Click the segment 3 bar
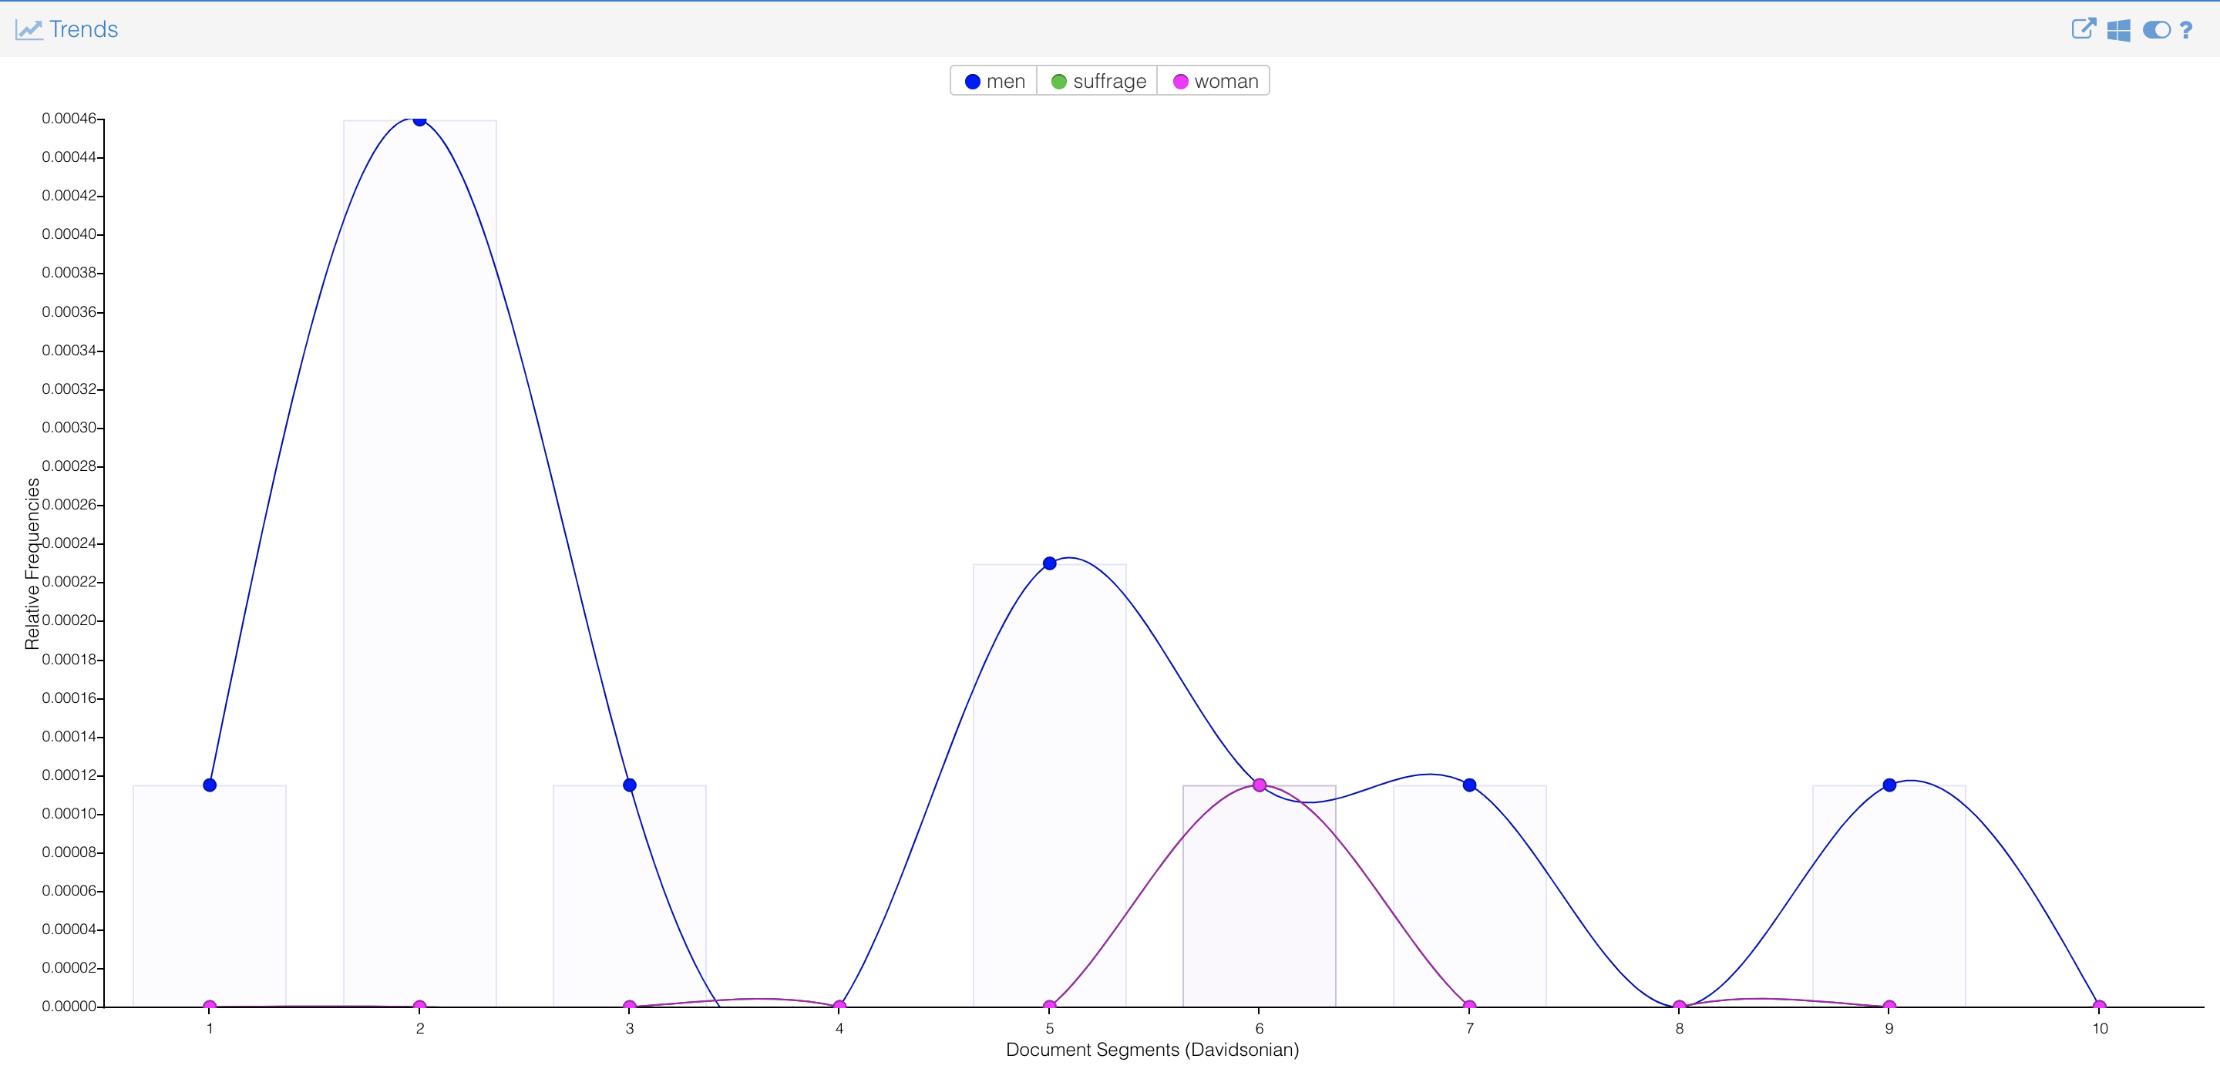 [629, 896]
